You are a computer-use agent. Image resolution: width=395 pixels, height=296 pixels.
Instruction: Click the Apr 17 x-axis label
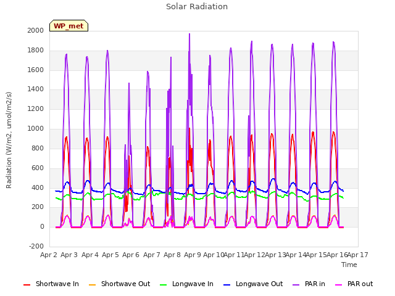(358, 255)
